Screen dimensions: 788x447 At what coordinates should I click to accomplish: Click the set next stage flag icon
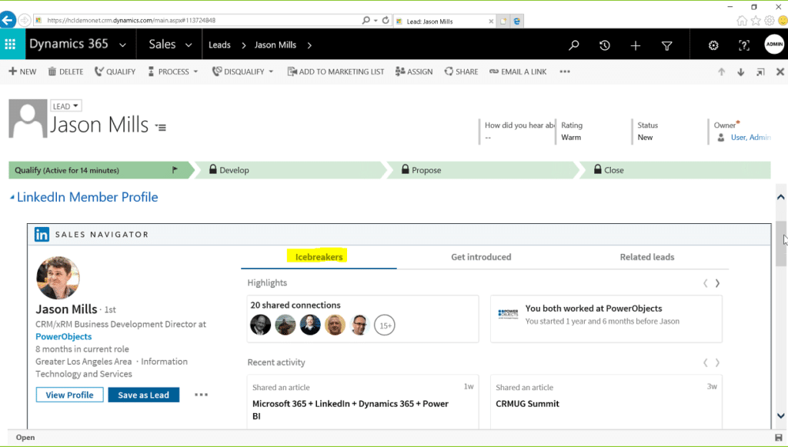[175, 170]
